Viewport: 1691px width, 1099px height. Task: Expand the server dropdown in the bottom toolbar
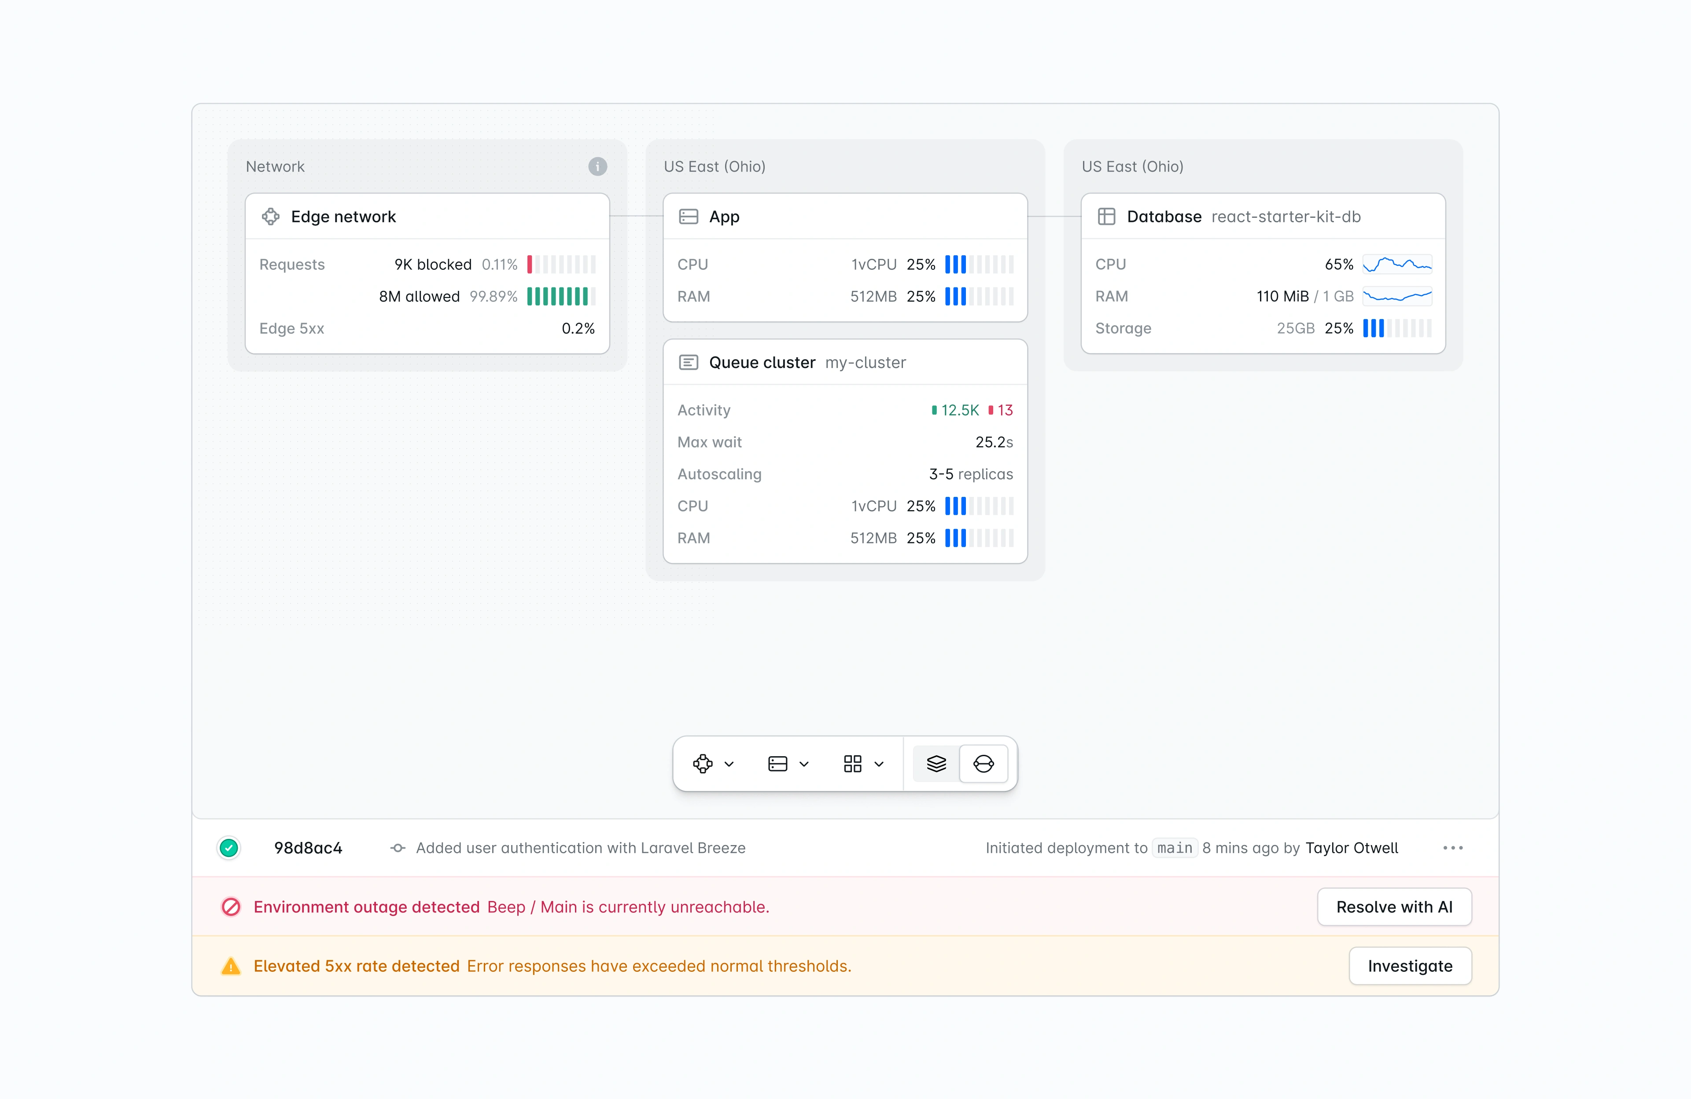(803, 764)
